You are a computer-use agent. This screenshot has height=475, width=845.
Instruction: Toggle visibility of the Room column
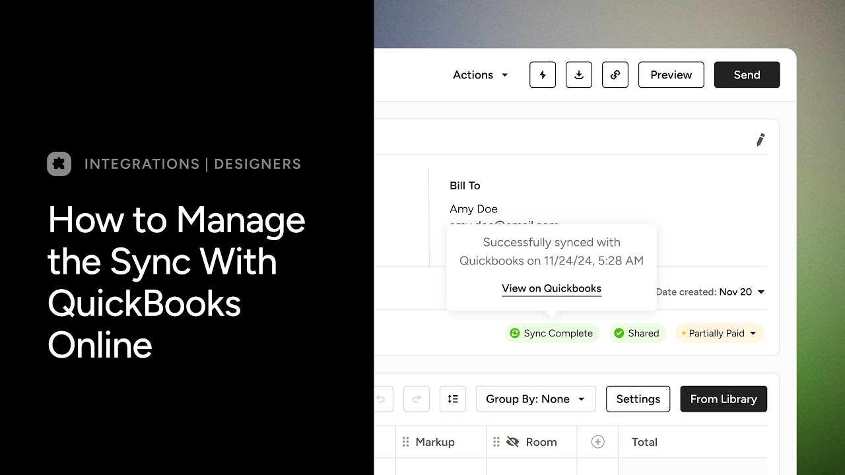pyautogui.click(x=513, y=442)
